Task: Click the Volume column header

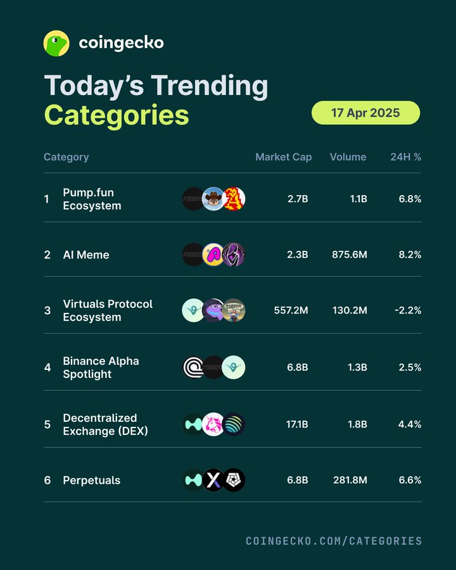Action: tap(348, 157)
